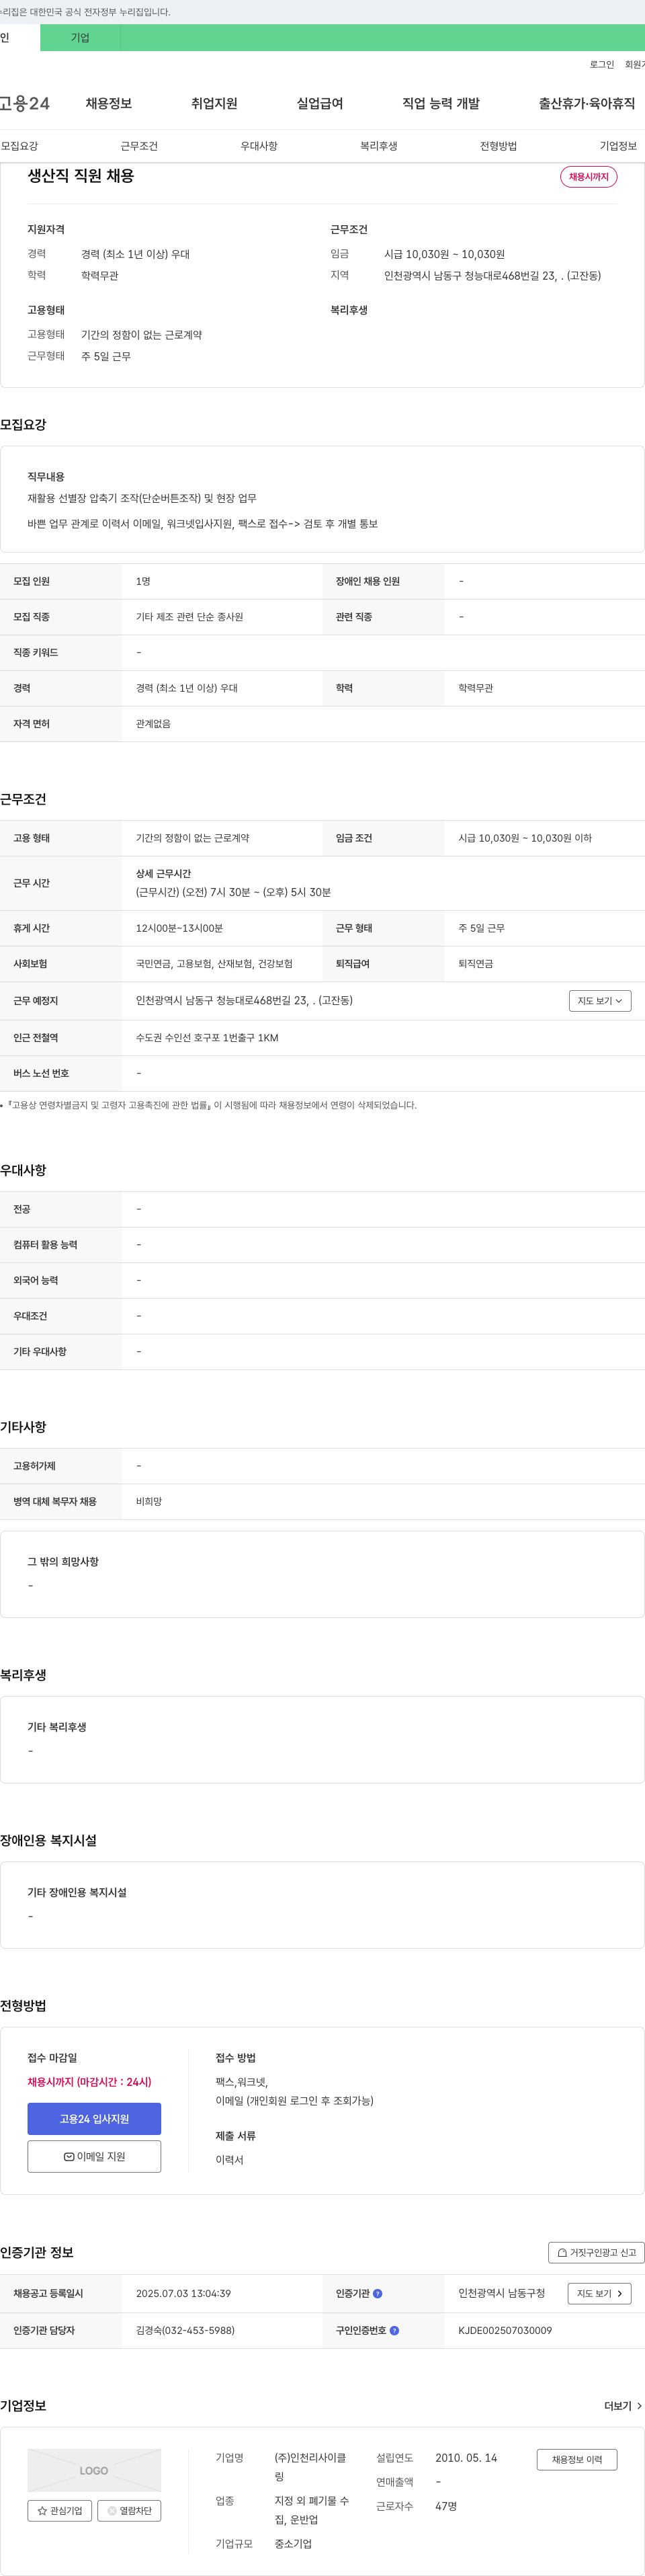Screen dimensions: 645x2576
Task: Expand 더보기 in 기업정보 section
Action: pos(623,2406)
